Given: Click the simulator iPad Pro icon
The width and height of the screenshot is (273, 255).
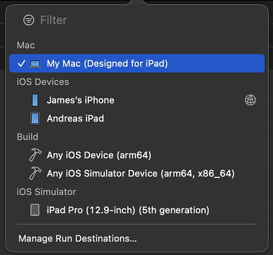Looking at the screenshot, I should click(x=35, y=210).
